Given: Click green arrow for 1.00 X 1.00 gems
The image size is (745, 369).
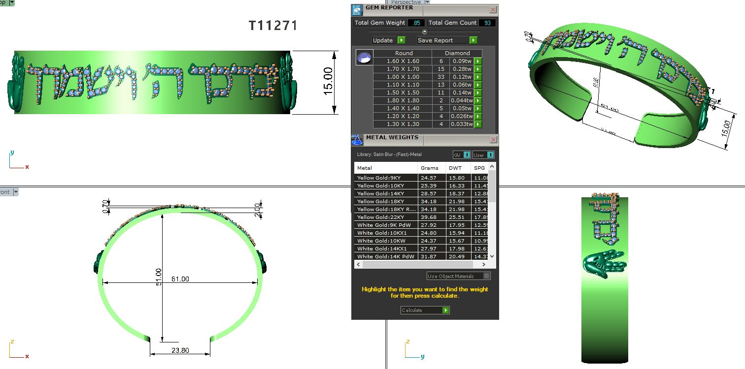Looking at the screenshot, I should click(x=477, y=77).
